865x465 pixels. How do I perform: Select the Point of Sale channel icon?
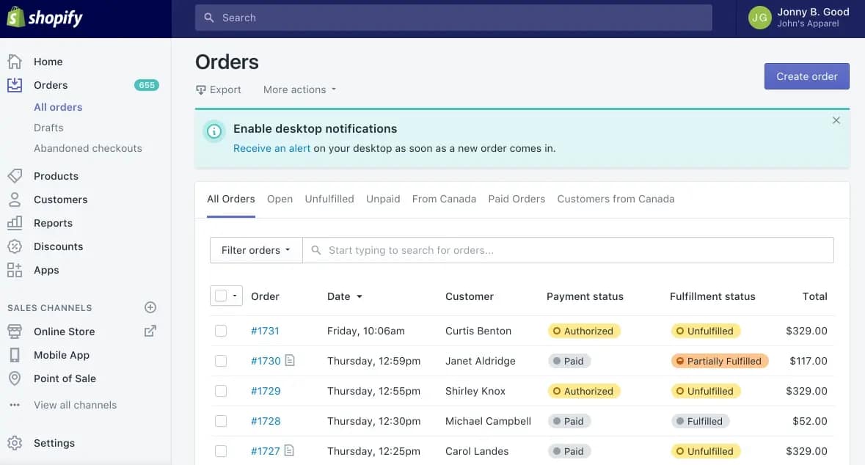click(x=16, y=378)
